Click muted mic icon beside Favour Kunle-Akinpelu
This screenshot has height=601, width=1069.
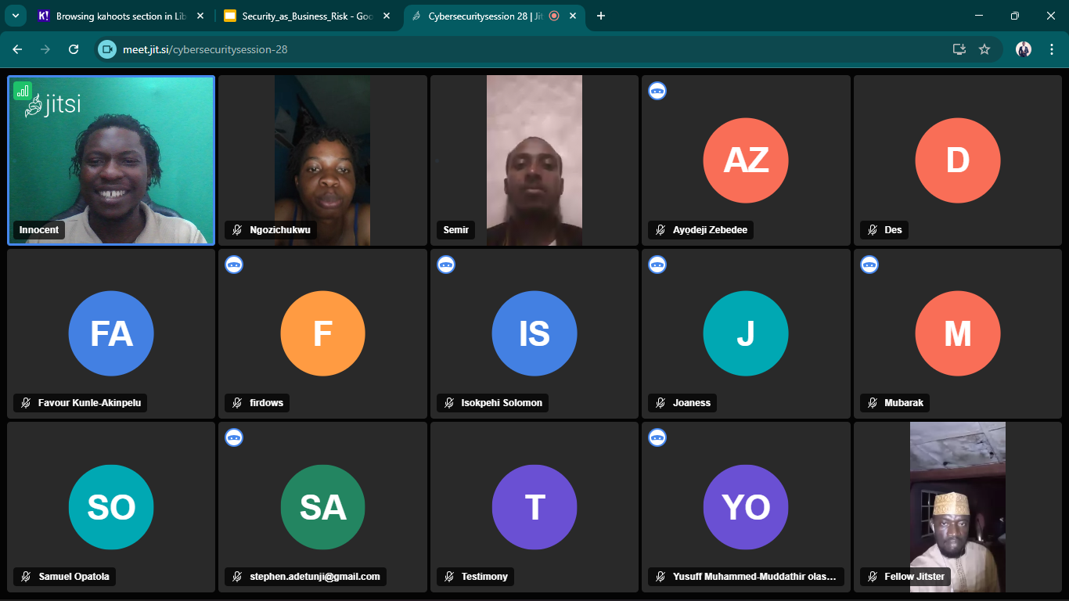point(26,403)
